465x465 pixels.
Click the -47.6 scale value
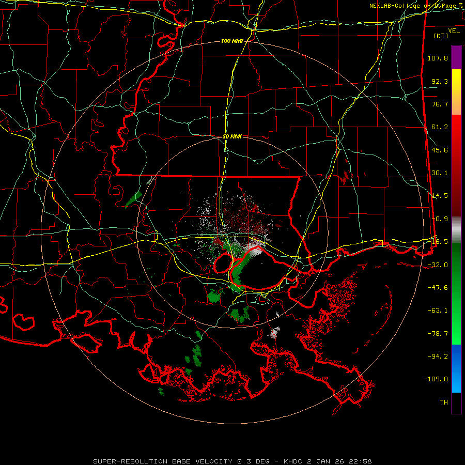point(438,288)
